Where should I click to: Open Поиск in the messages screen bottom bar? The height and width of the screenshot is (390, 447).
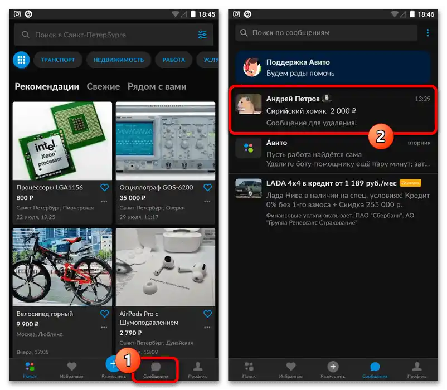[x=249, y=370]
